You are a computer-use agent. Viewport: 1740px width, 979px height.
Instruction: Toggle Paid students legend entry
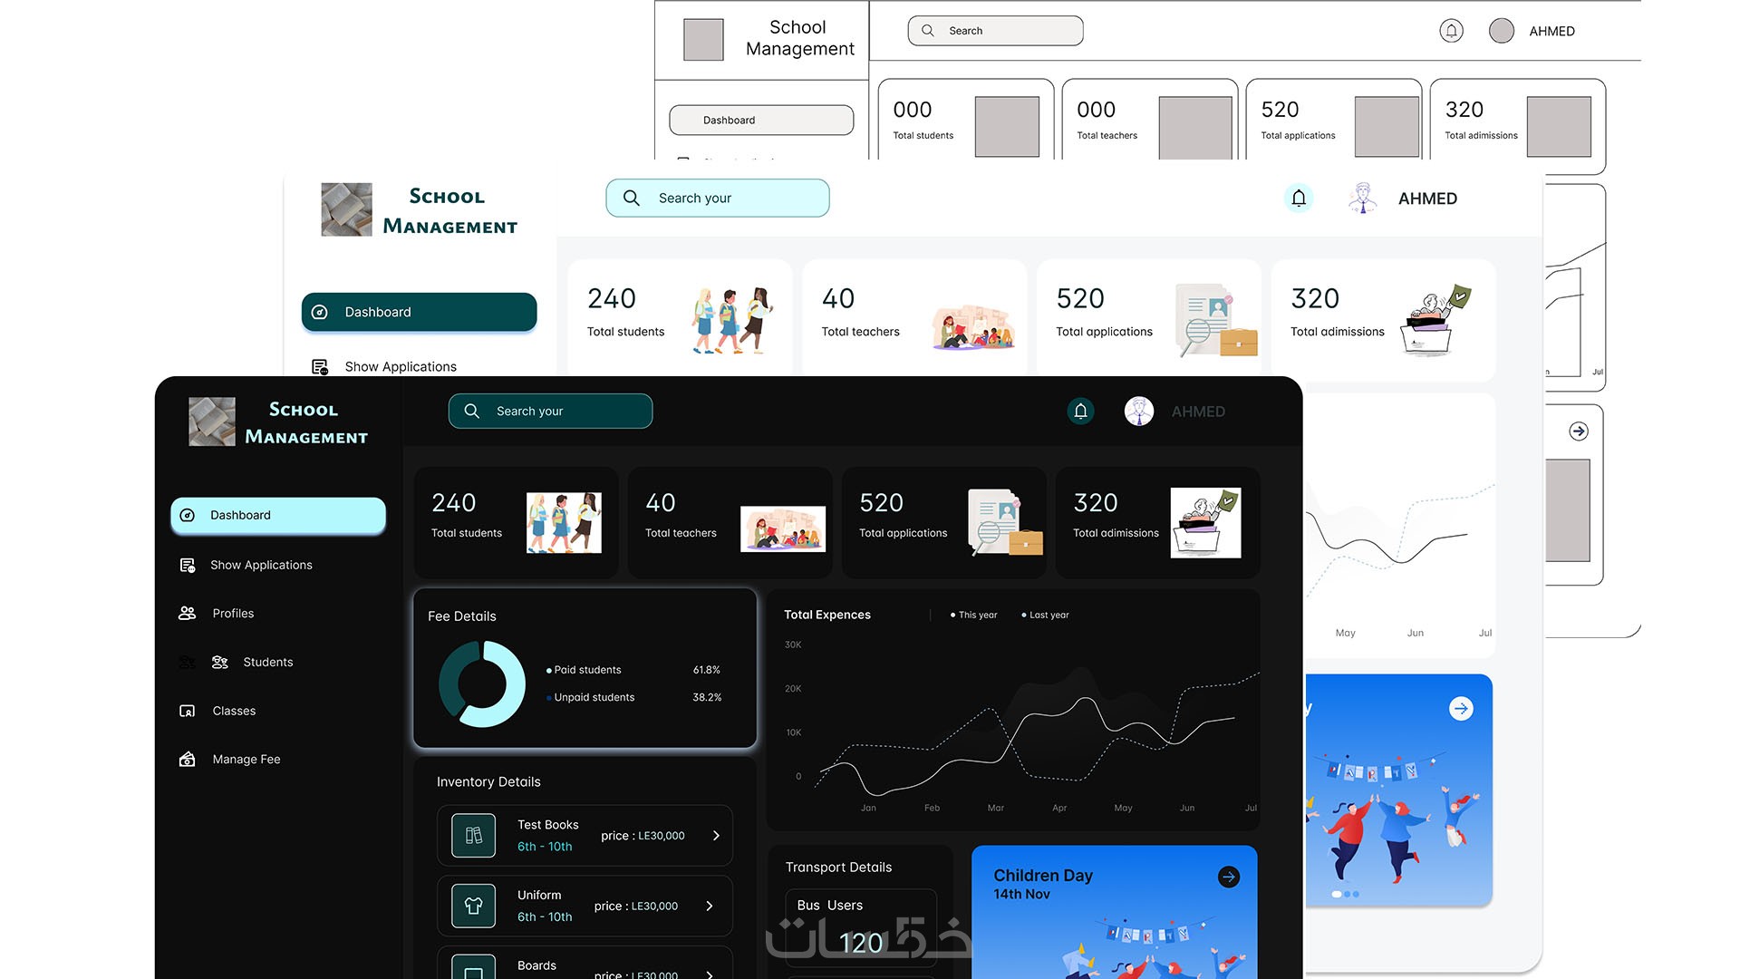click(586, 670)
